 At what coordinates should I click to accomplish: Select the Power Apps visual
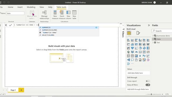click(148, 60)
